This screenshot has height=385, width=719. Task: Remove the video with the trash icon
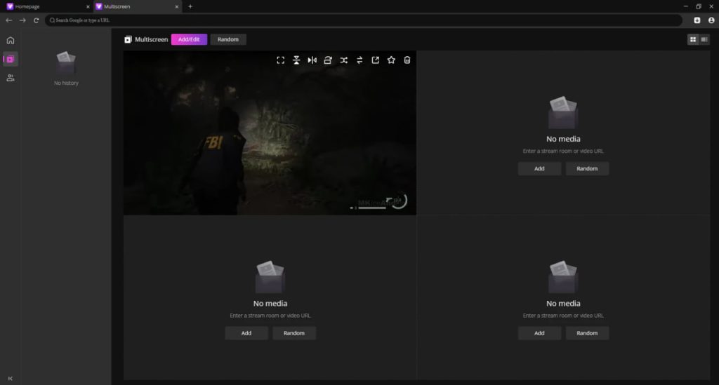[407, 60]
